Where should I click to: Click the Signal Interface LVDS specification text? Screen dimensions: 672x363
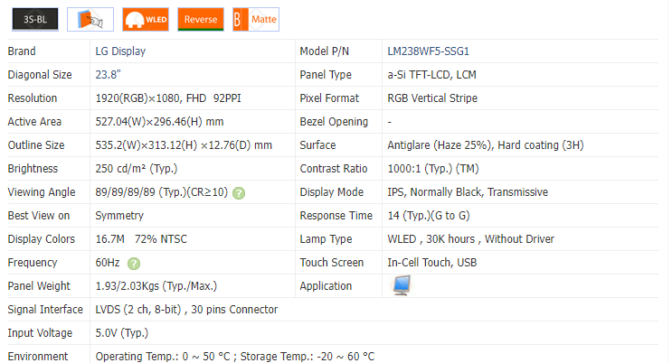point(186,310)
